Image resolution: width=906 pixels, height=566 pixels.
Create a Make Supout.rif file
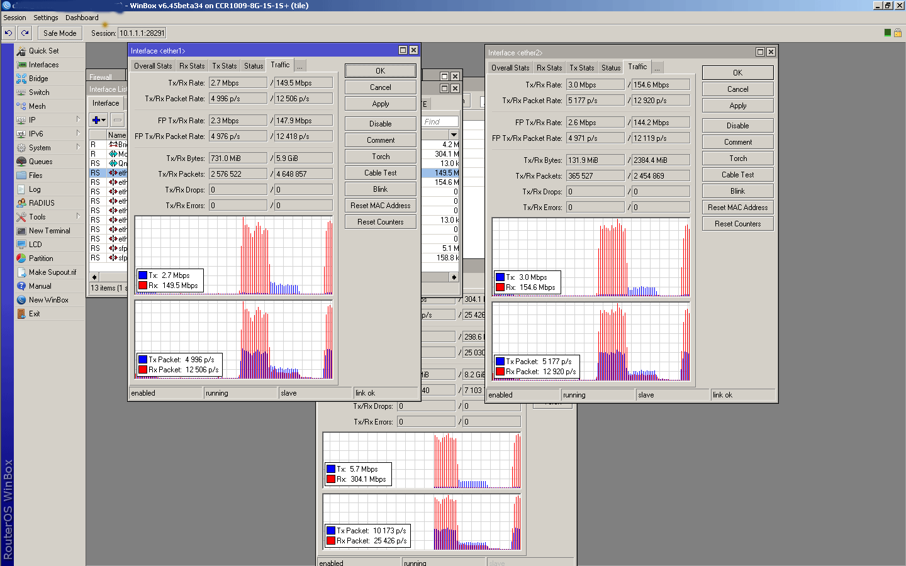pyautogui.click(x=50, y=272)
